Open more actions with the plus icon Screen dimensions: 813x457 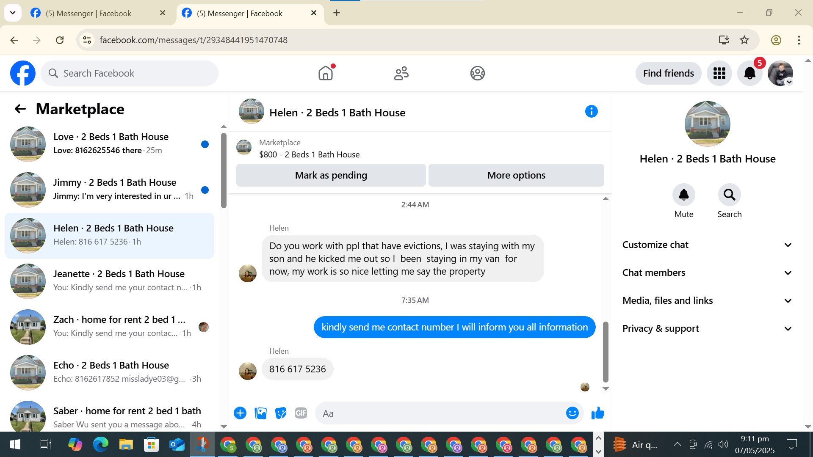[240, 413]
